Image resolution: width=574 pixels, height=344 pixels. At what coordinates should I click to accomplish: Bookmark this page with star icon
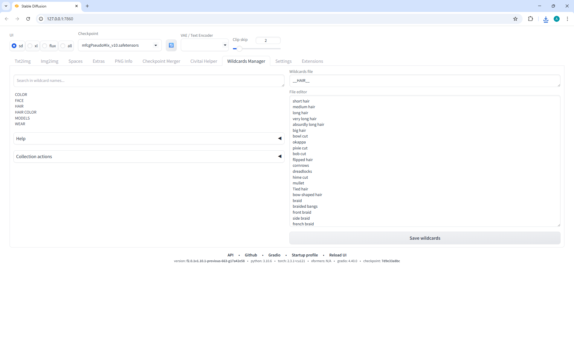click(515, 19)
